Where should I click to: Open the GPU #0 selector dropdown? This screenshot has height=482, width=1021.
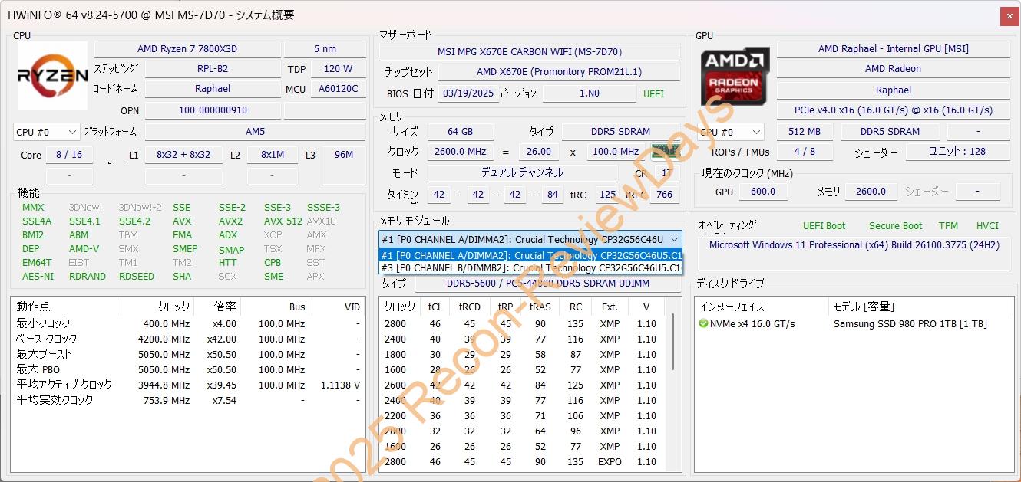click(731, 132)
